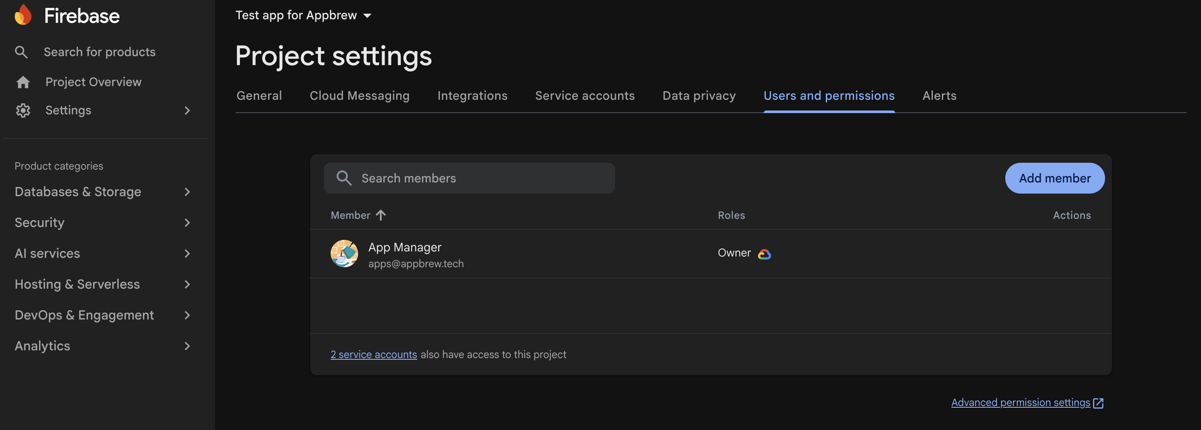The image size is (1201, 430).
Task: Switch to the General tab
Action: (259, 96)
